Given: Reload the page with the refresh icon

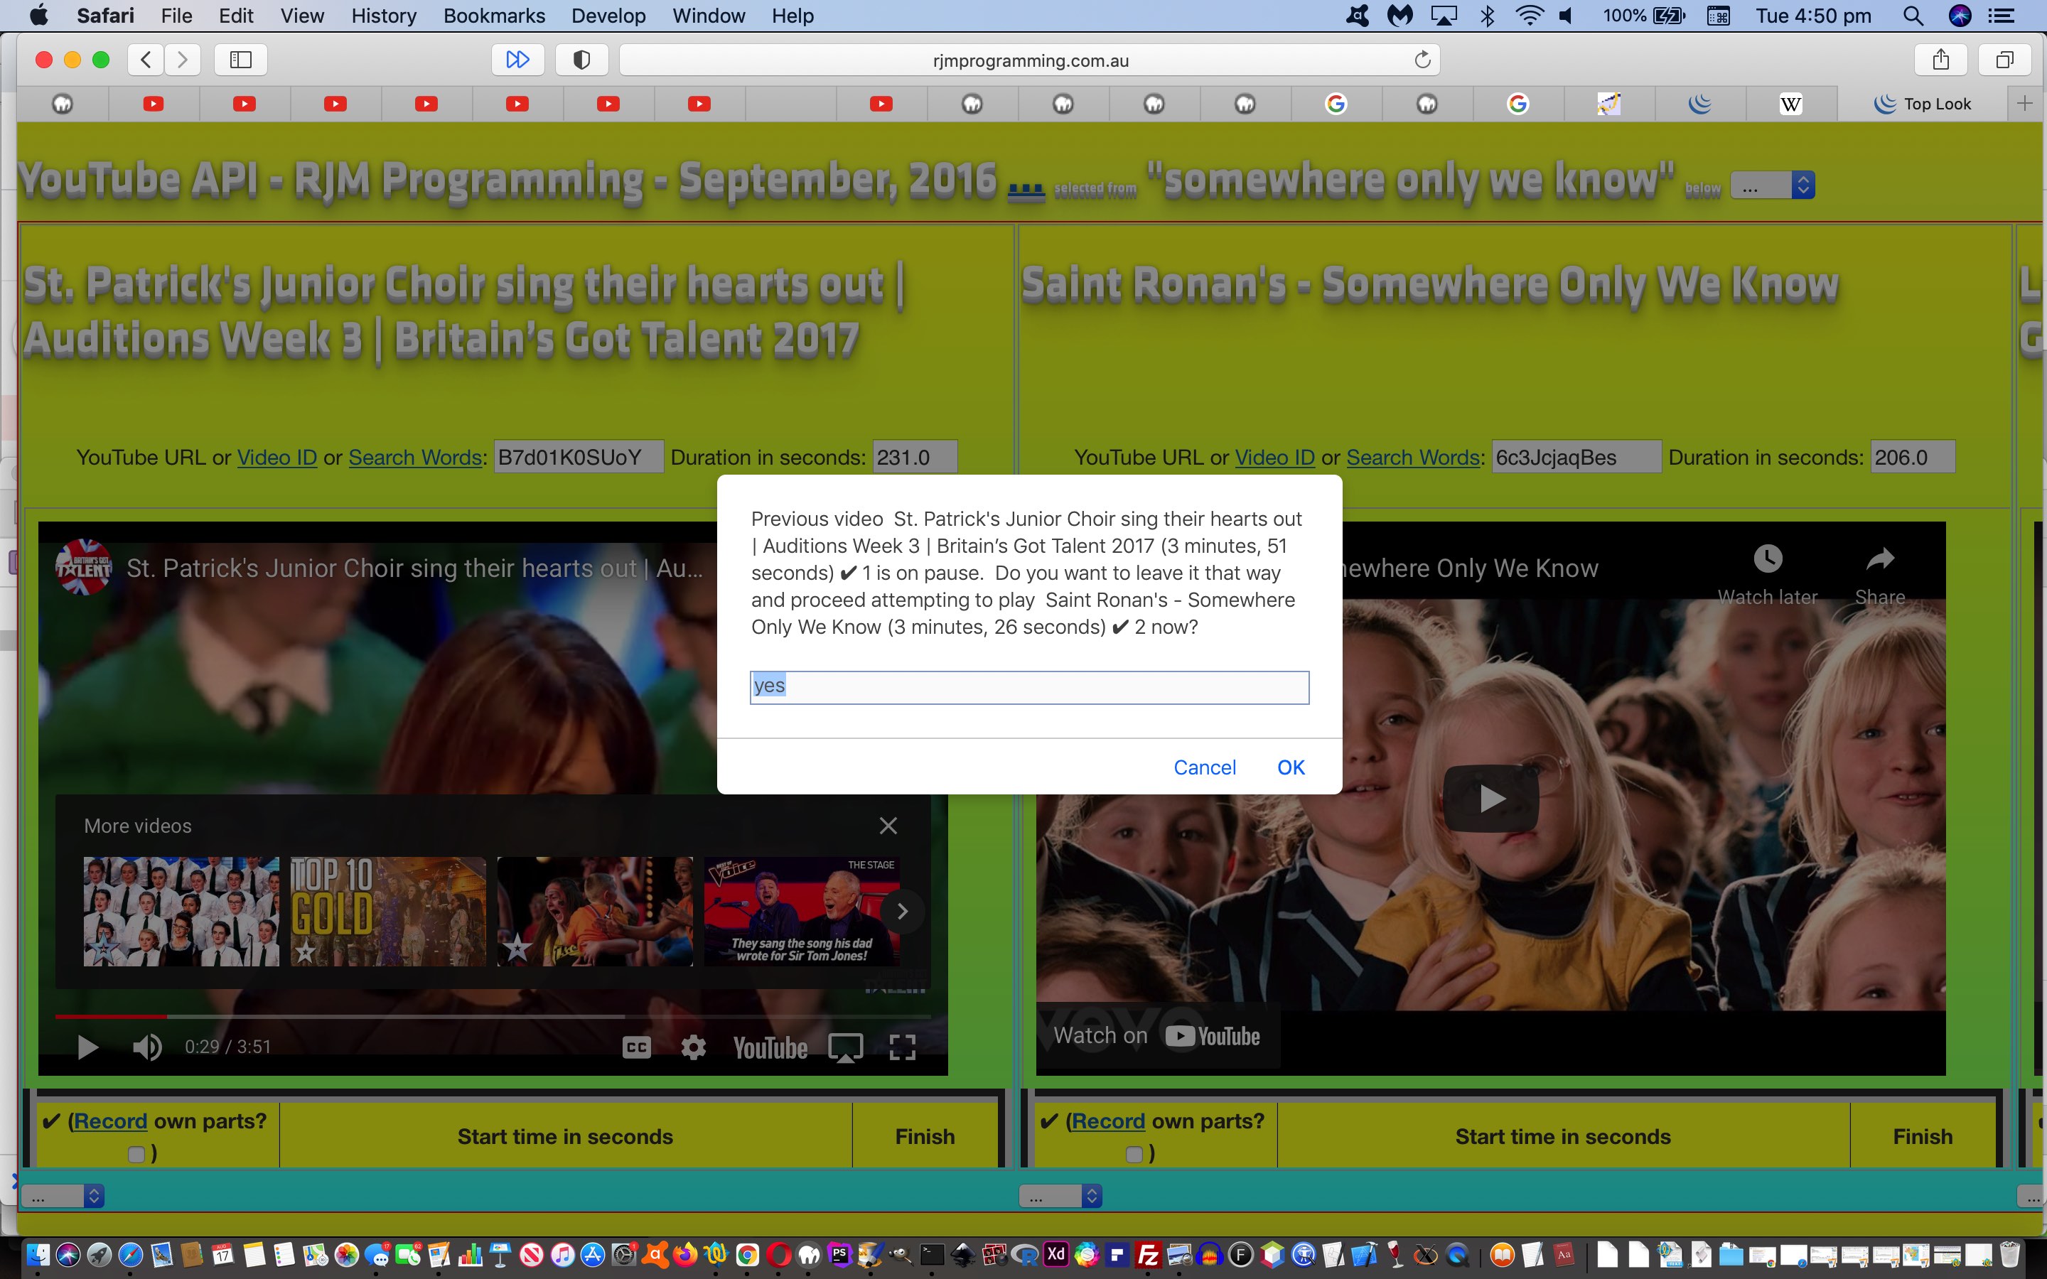Looking at the screenshot, I should click(1422, 60).
